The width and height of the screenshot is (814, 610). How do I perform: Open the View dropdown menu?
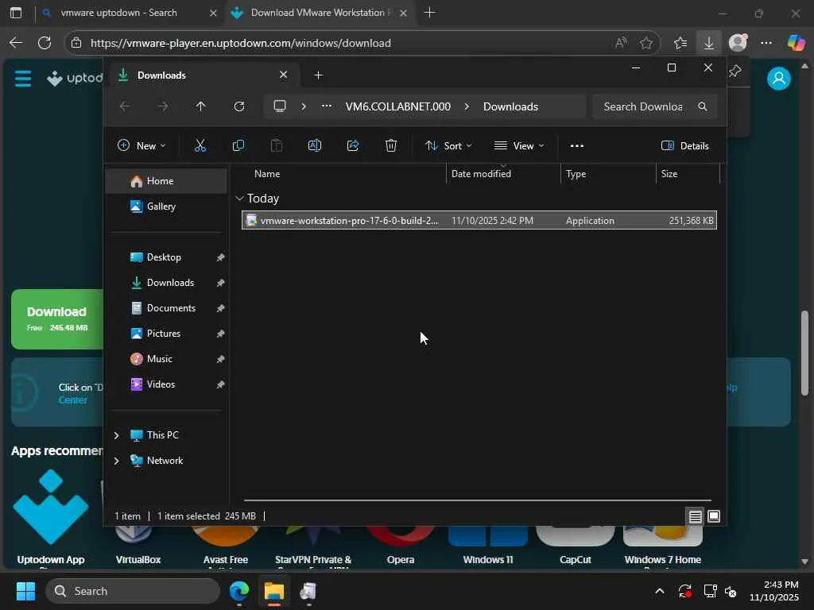point(518,146)
